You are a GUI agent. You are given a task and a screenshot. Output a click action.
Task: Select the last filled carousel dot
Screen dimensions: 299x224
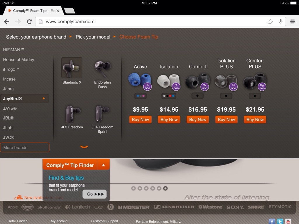165,188
